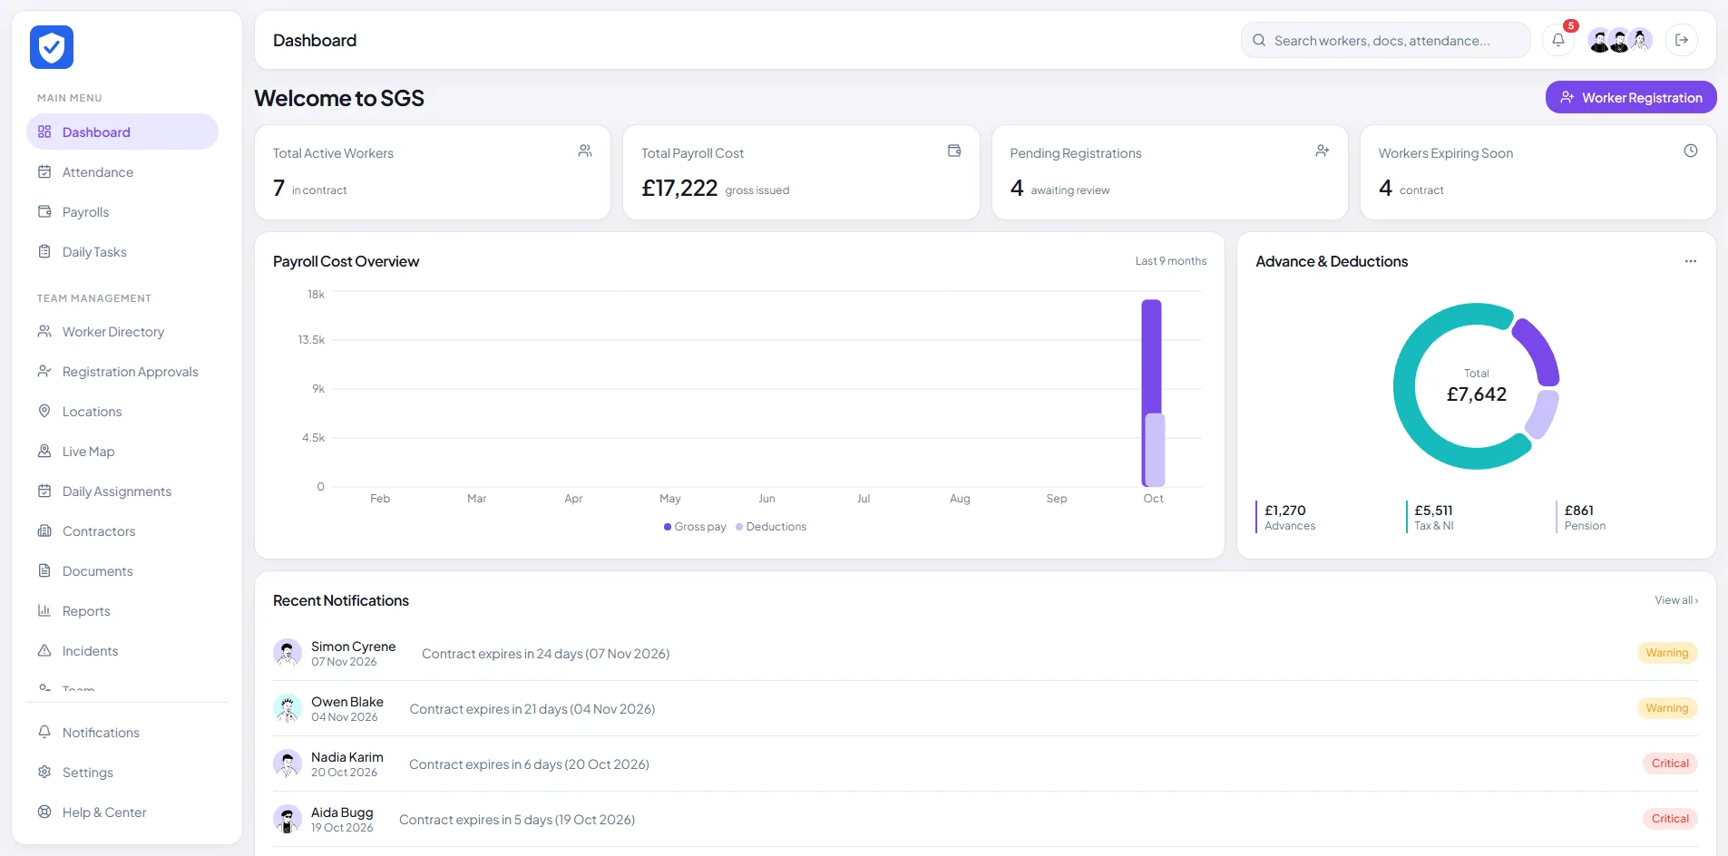Click Nadia Karim's Critical badge
Image resolution: width=1728 pixels, height=856 pixels.
pyautogui.click(x=1670, y=764)
